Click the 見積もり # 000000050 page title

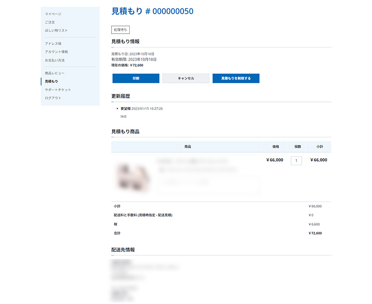click(153, 12)
